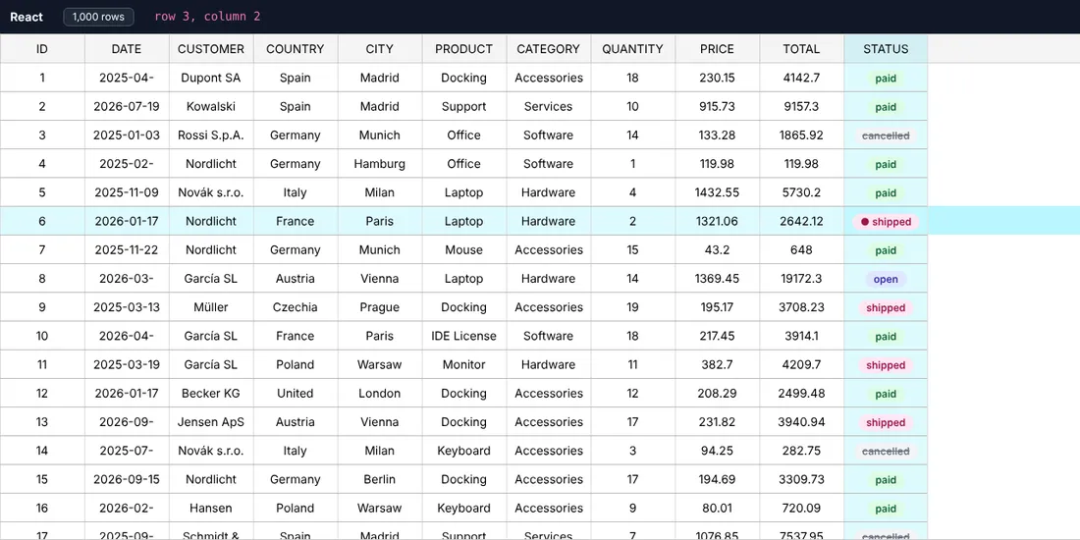Select the TOTAL column header
The height and width of the screenshot is (540, 1080).
802,49
